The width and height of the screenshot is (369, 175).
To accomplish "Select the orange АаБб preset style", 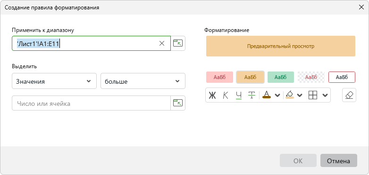I will [250, 77].
